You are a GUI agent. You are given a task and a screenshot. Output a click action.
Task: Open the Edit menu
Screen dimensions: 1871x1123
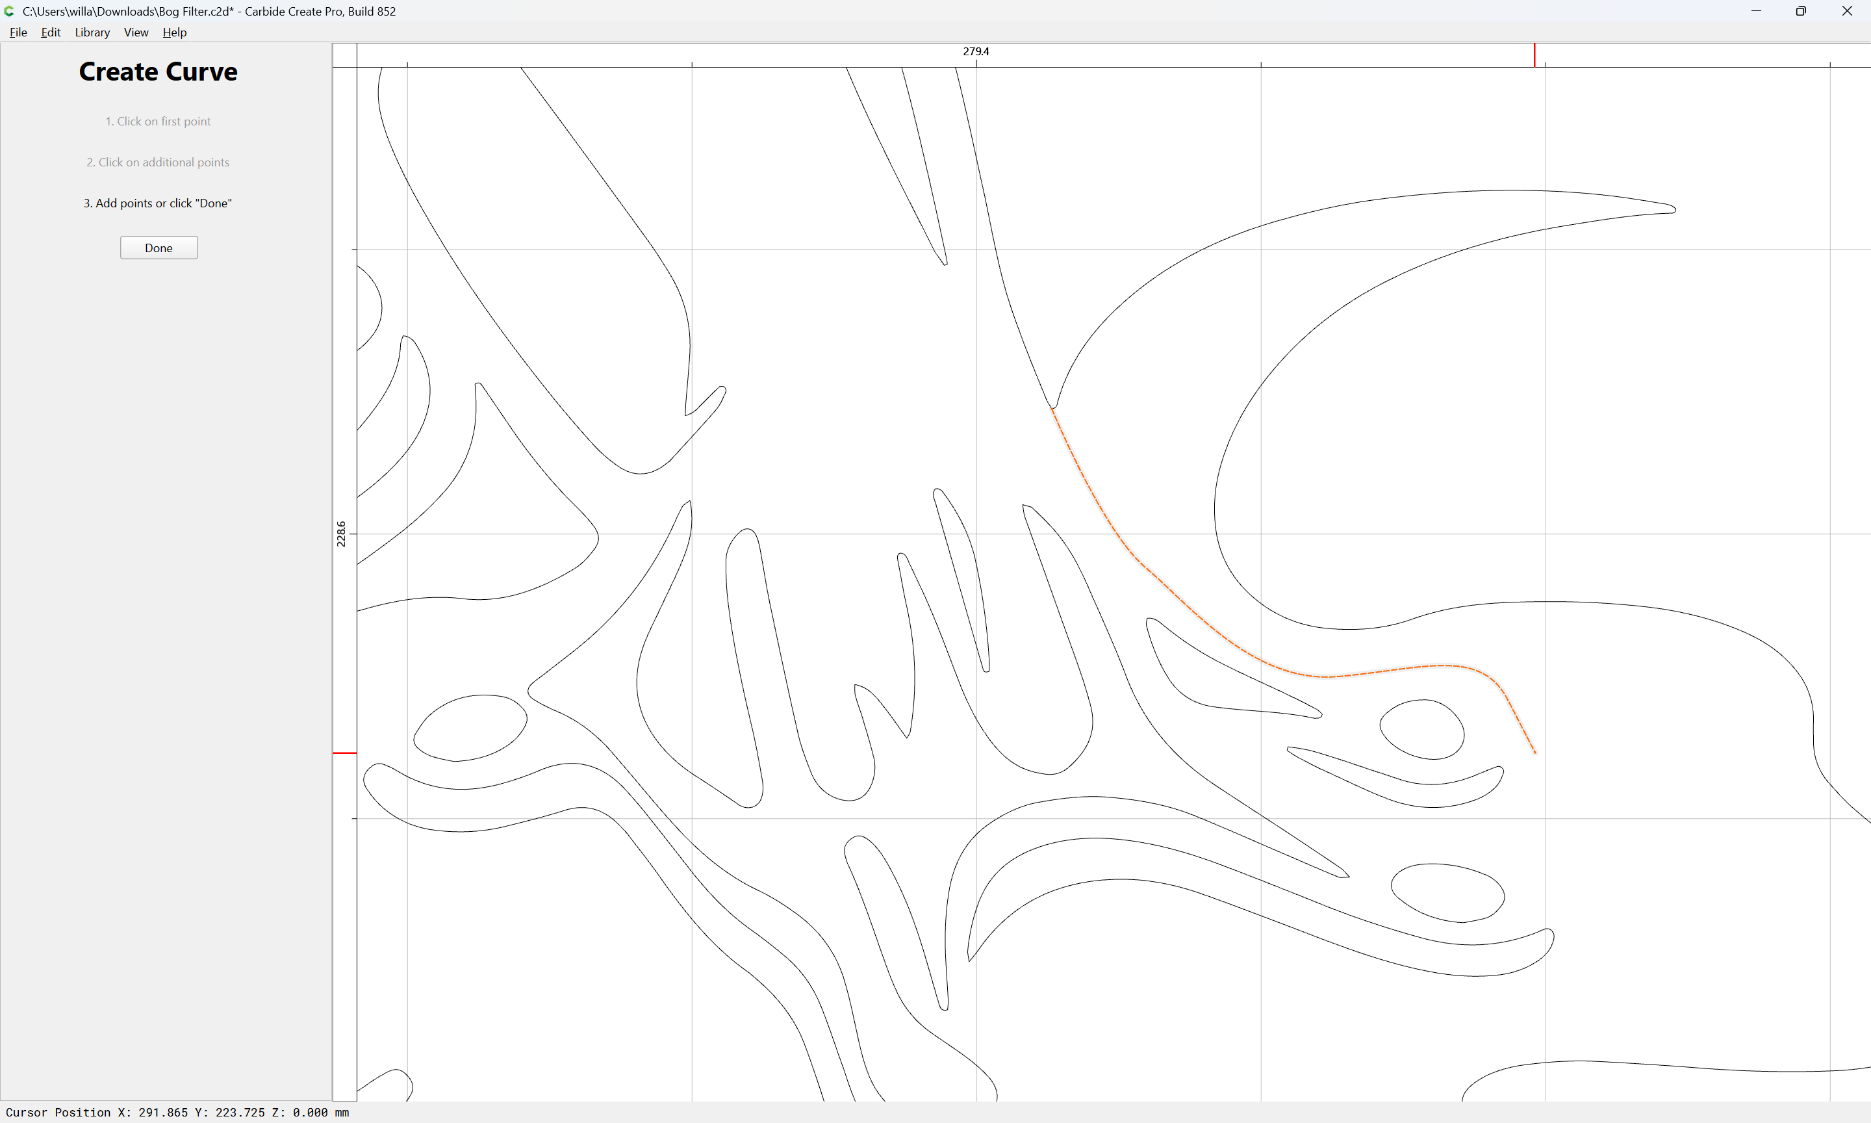point(51,32)
